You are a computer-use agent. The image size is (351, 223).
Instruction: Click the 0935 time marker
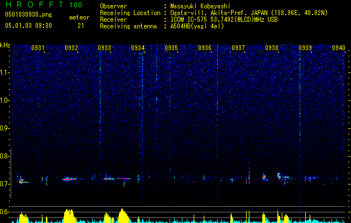tap(171, 48)
